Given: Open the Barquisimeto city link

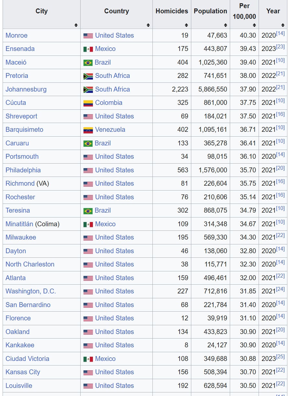Looking at the screenshot, I should pos(24,130).
